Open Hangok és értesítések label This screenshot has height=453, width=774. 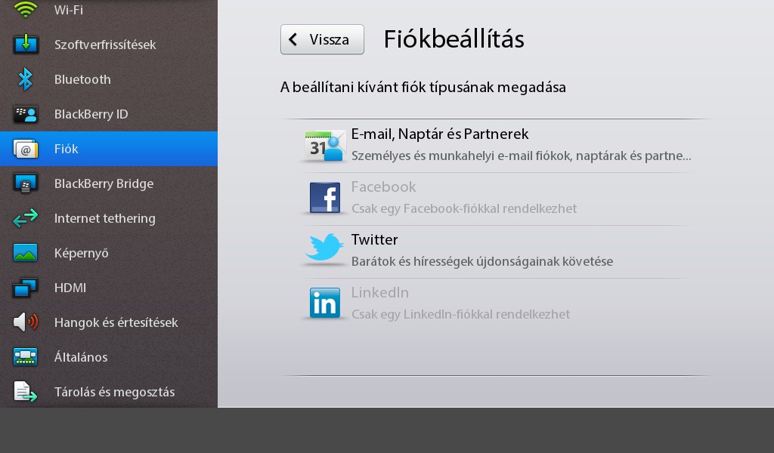coord(116,323)
